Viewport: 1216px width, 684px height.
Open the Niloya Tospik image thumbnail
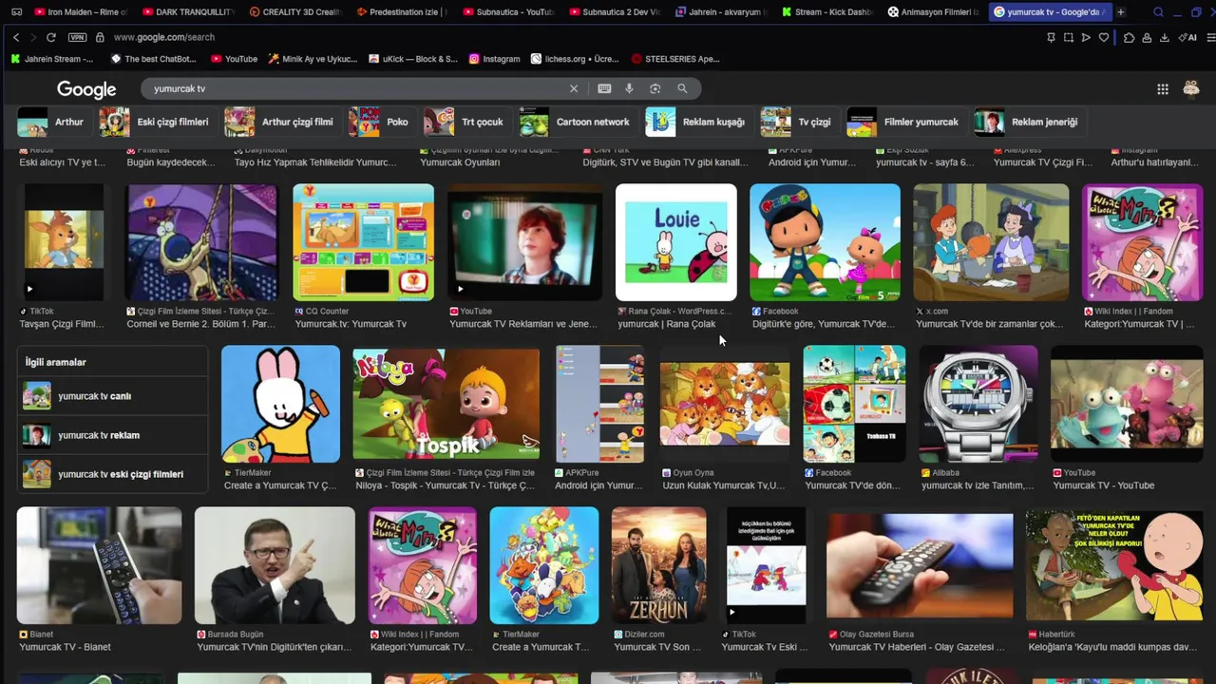click(x=446, y=404)
